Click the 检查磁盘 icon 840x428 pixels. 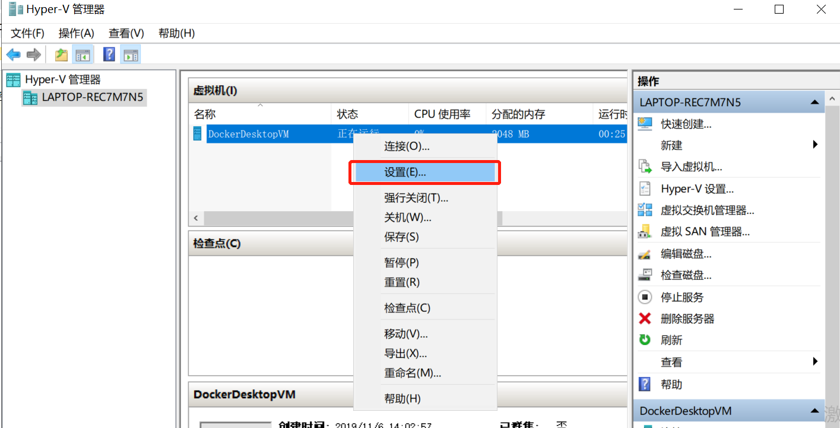point(645,275)
